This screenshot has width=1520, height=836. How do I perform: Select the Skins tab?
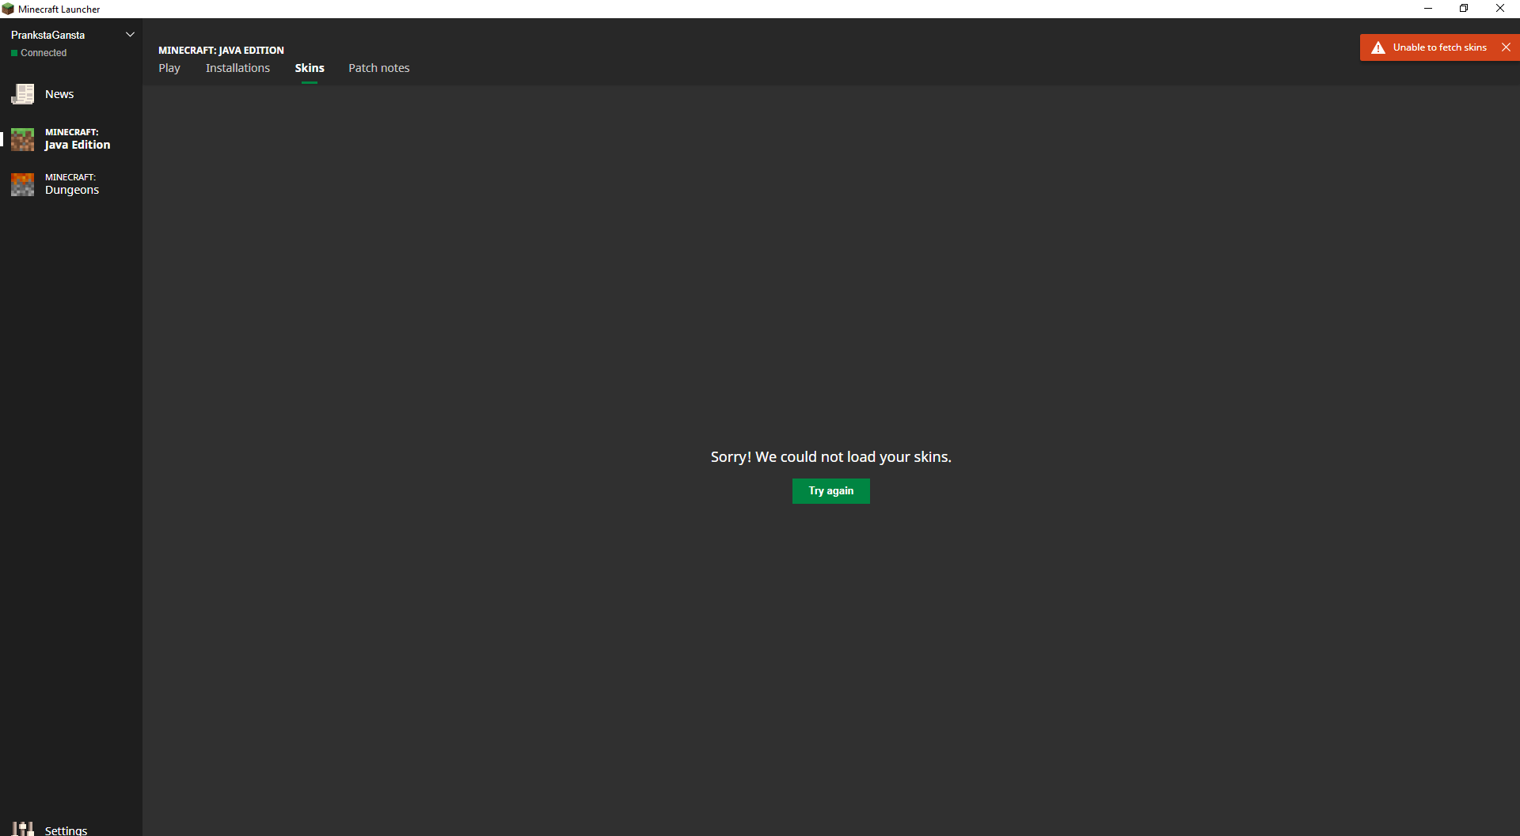coord(310,68)
